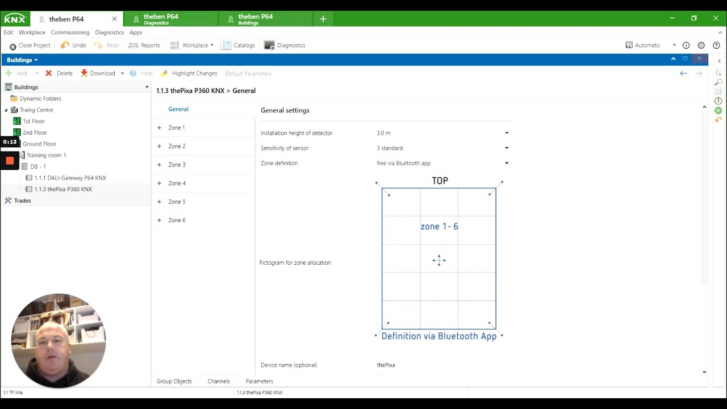This screenshot has width=727, height=409.
Task: Expand Zone 1 parameters
Action: tap(159, 128)
